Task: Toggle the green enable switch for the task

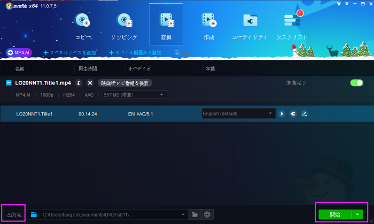Action: pos(356,83)
